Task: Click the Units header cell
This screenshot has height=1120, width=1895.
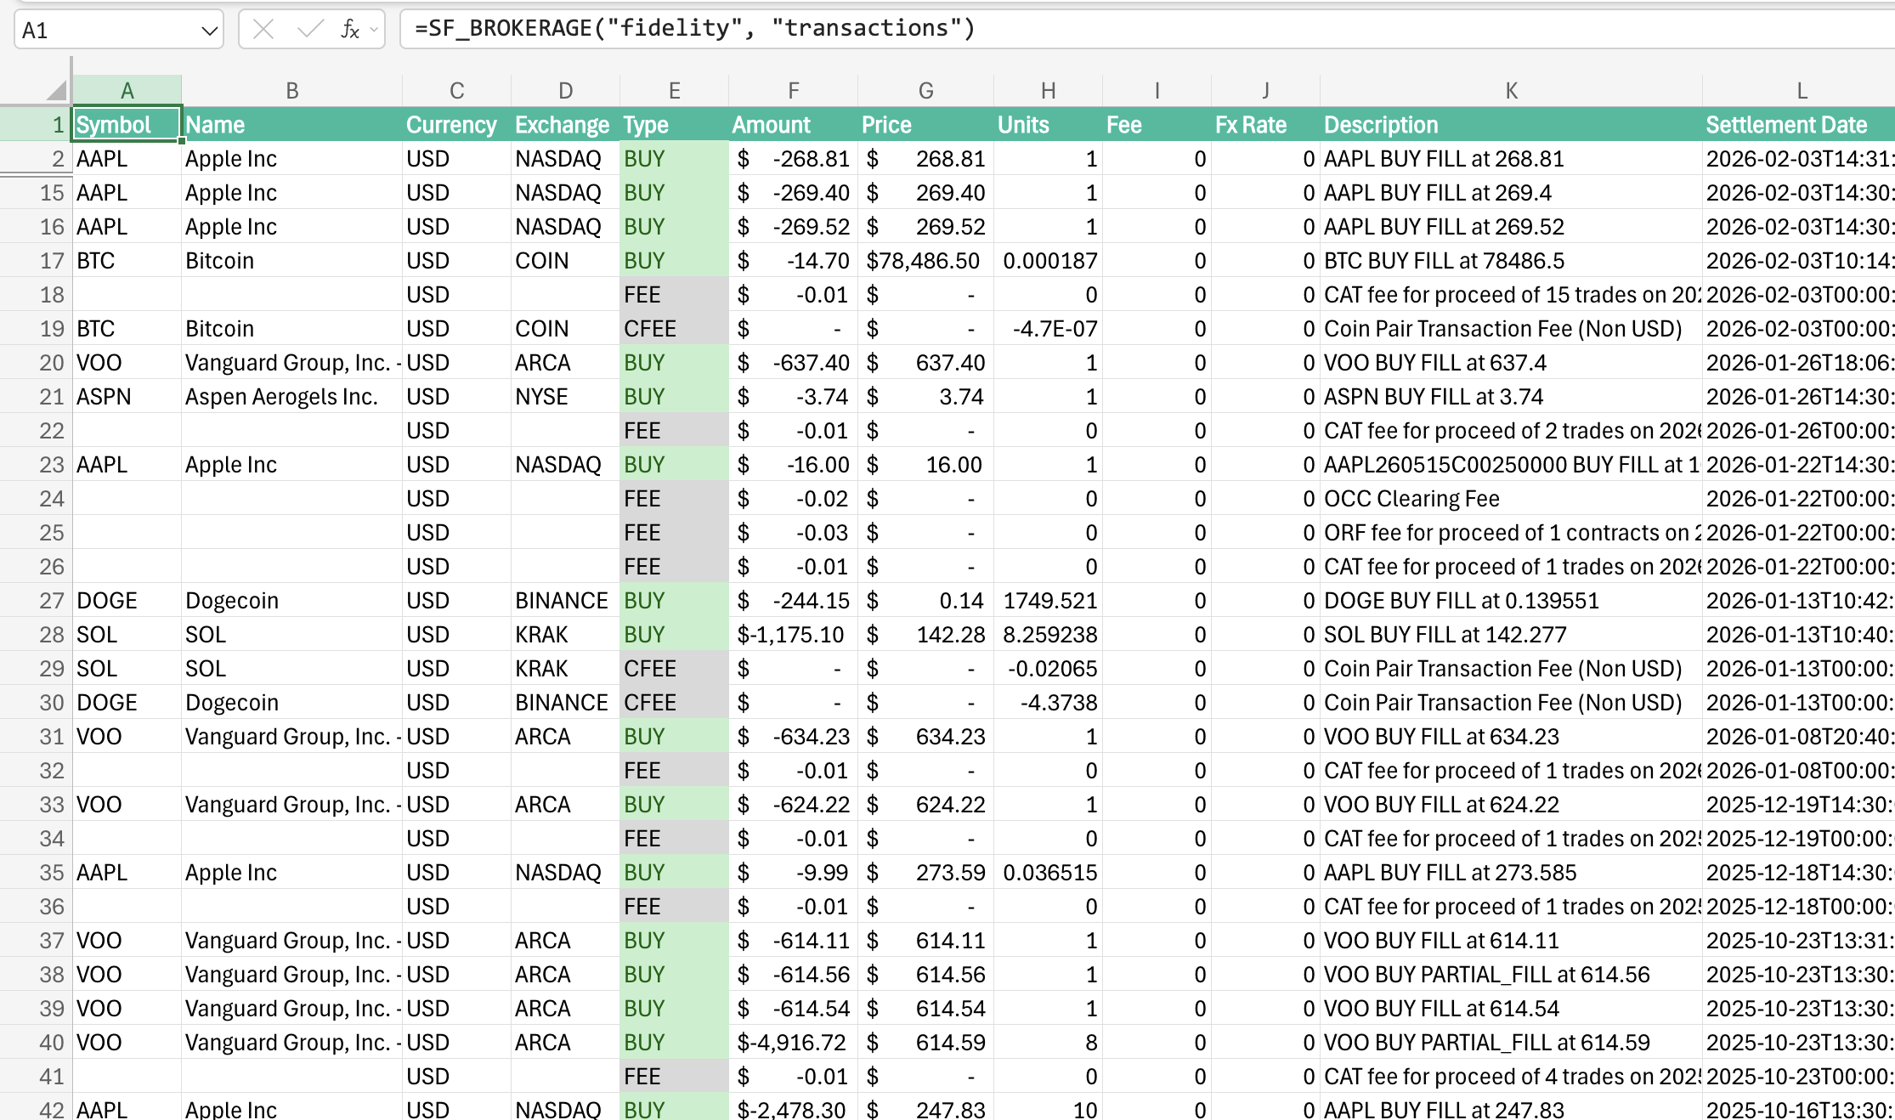Action: 1048,124
